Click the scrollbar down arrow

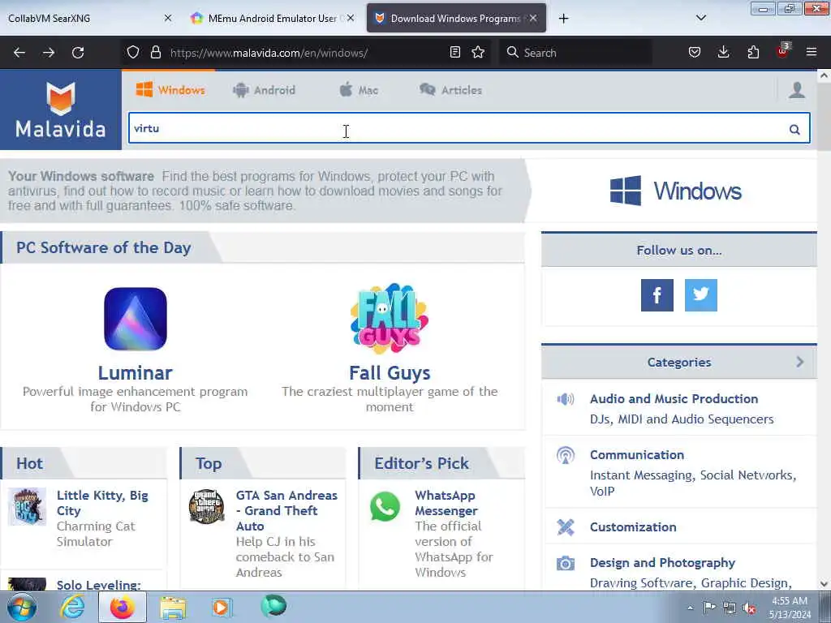pyautogui.click(x=824, y=584)
